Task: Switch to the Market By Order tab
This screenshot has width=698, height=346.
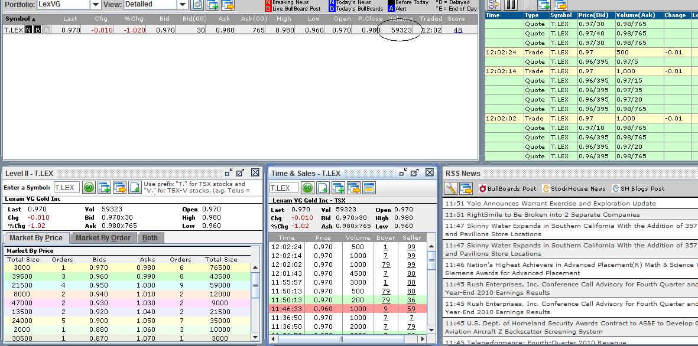Action: coord(103,237)
